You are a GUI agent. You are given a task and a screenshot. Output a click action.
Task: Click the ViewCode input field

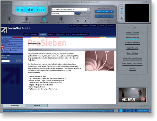(x=5, y=61)
